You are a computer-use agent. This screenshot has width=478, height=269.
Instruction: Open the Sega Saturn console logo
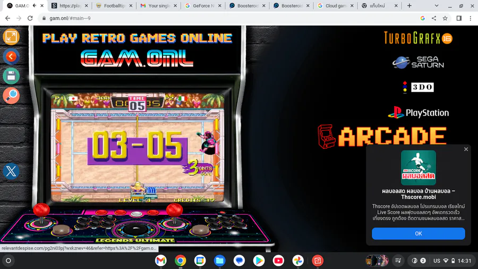[418, 62]
